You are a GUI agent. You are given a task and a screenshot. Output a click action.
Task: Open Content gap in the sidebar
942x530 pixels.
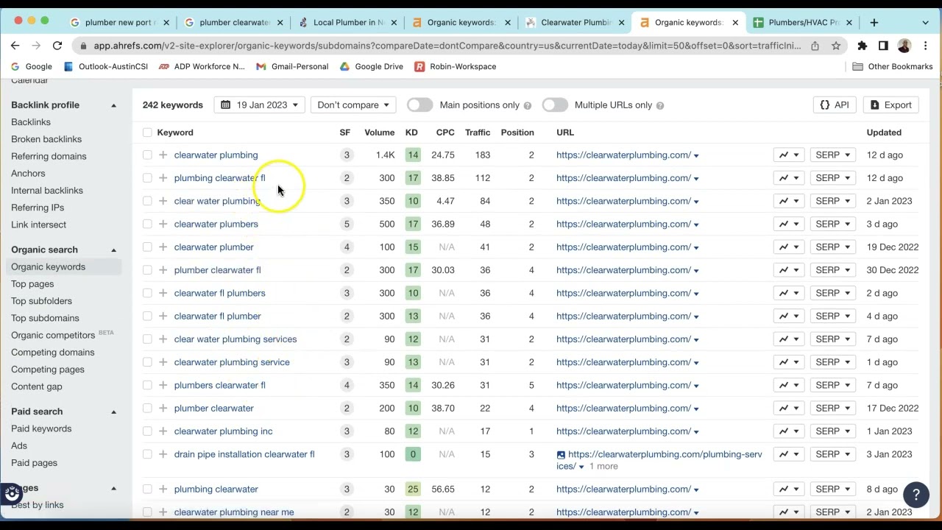(x=37, y=386)
